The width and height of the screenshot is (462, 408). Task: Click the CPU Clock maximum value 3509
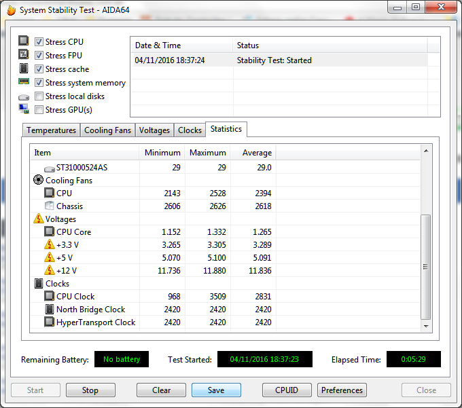coord(217,297)
